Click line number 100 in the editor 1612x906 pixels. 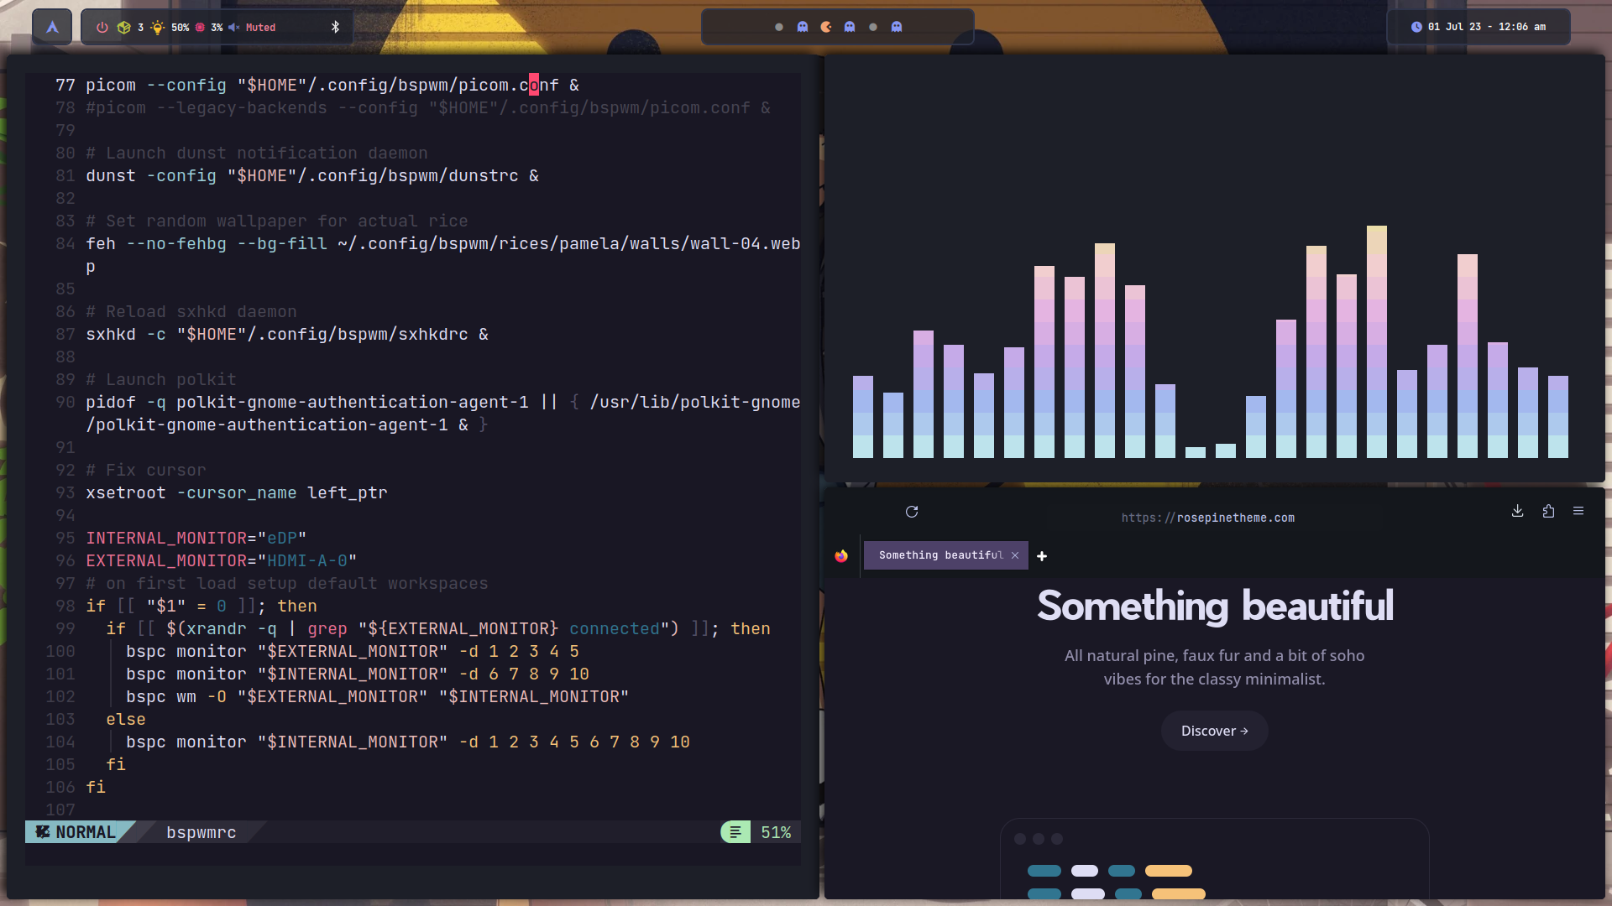(60, 651)
